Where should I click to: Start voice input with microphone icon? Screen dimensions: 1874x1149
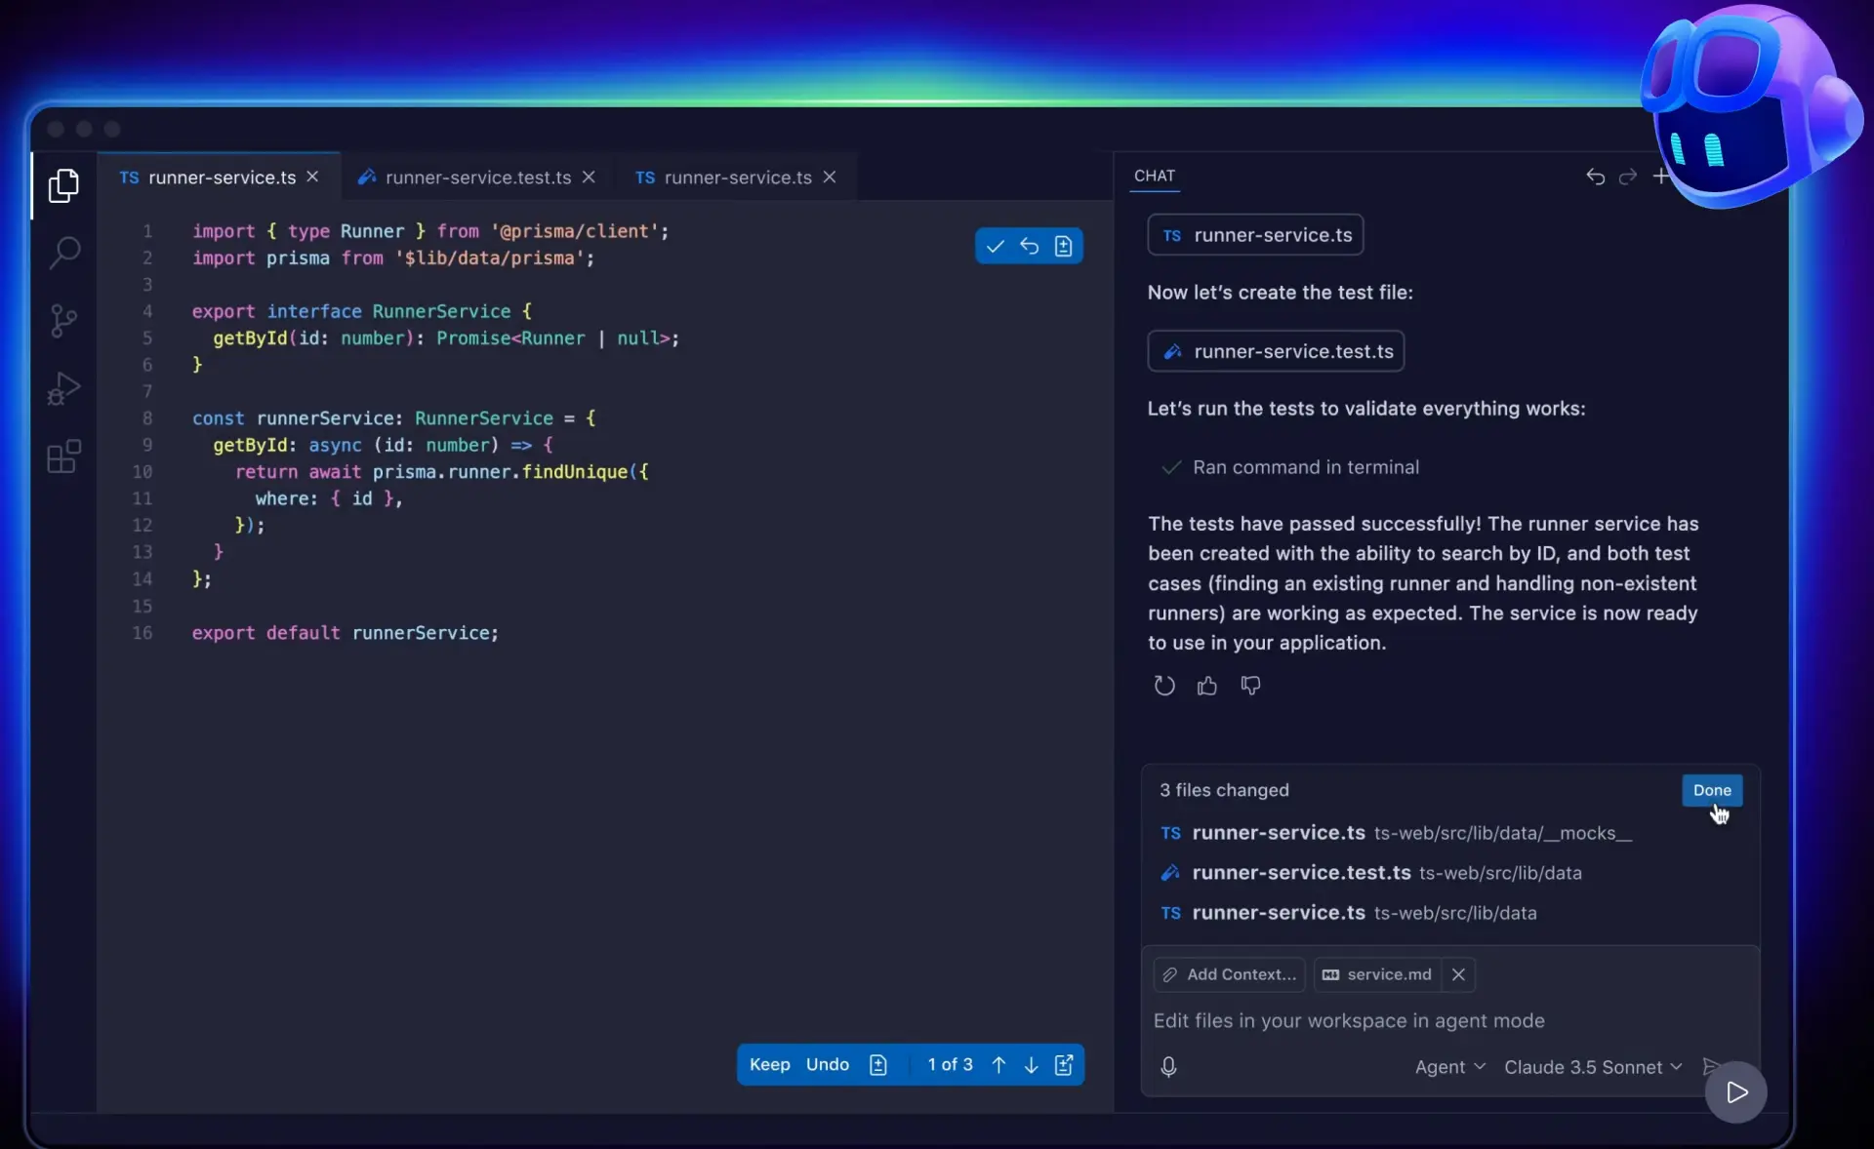coord(1168,1066)
